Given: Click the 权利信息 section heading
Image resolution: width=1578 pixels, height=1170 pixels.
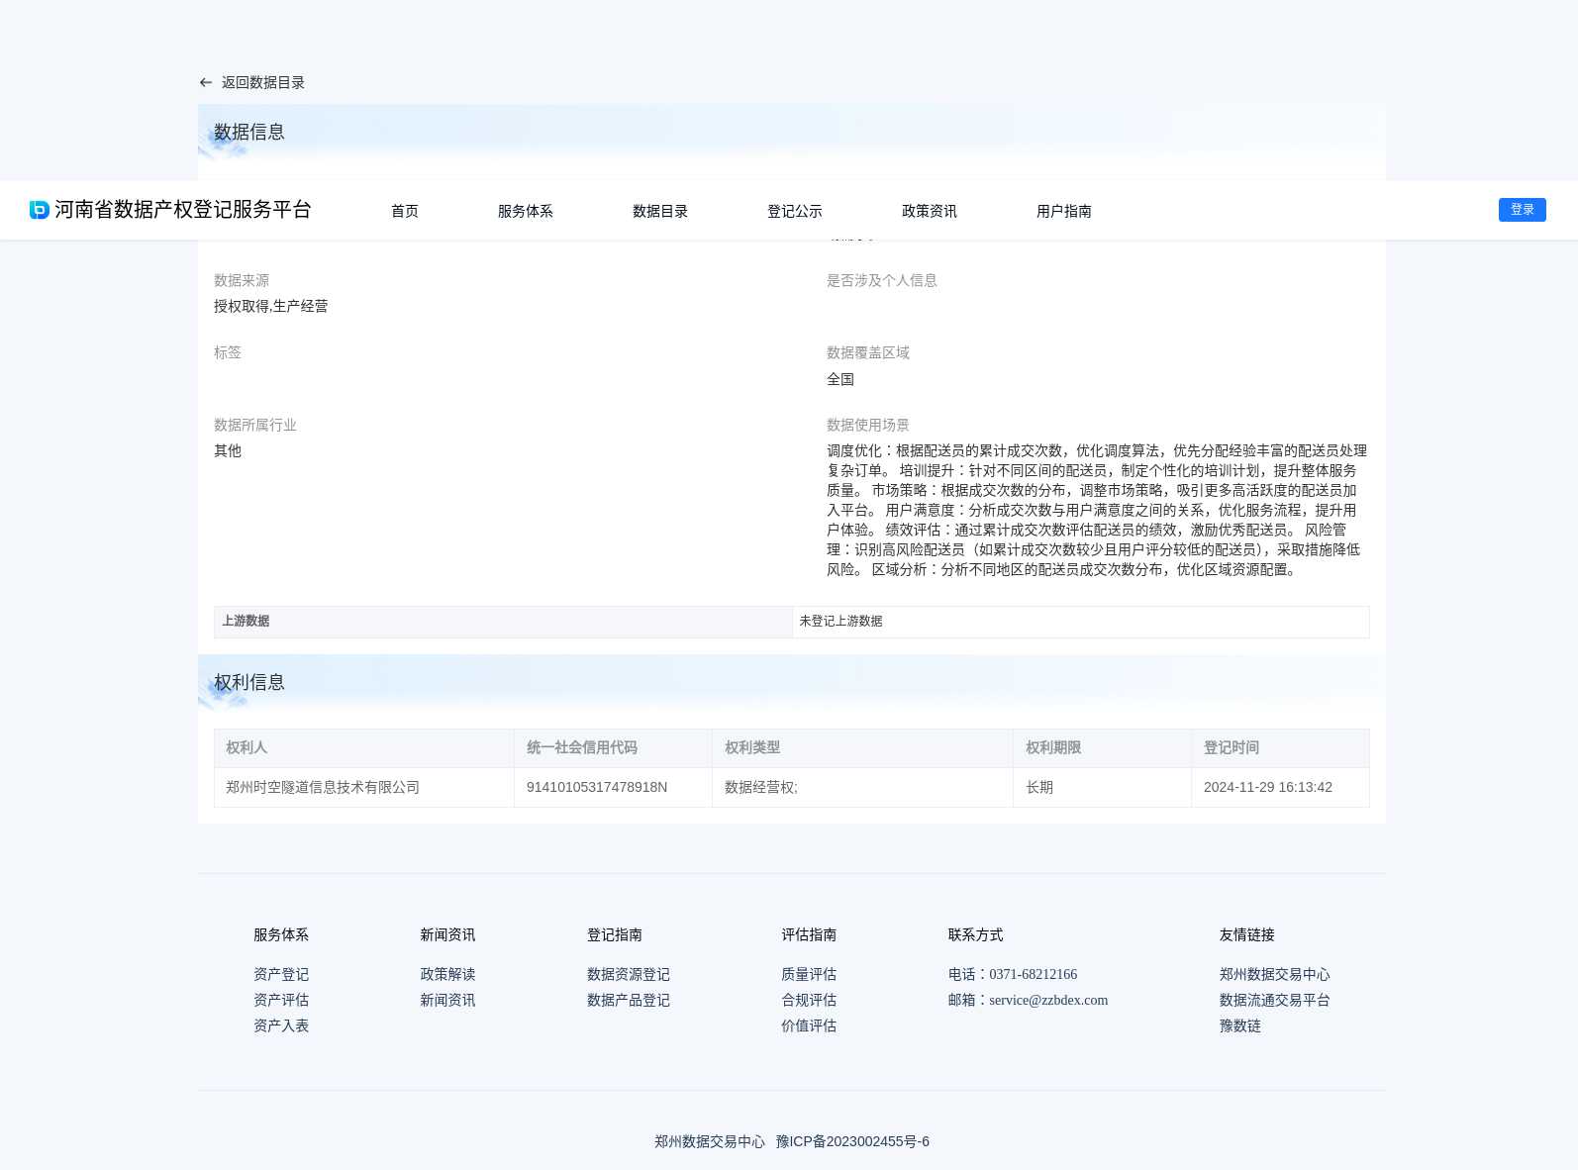Looking at the screenshot, I should (x=249, y=683).
